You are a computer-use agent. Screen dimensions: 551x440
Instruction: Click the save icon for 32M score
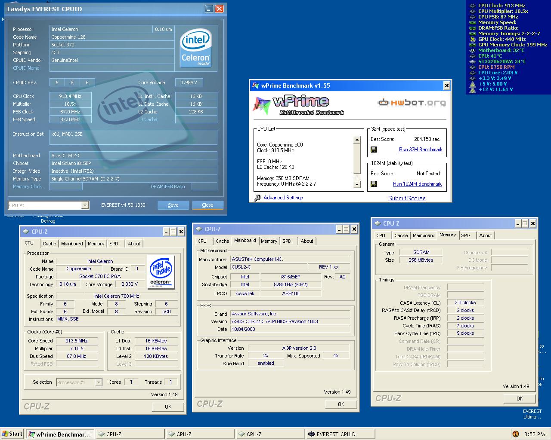[374, 150]
